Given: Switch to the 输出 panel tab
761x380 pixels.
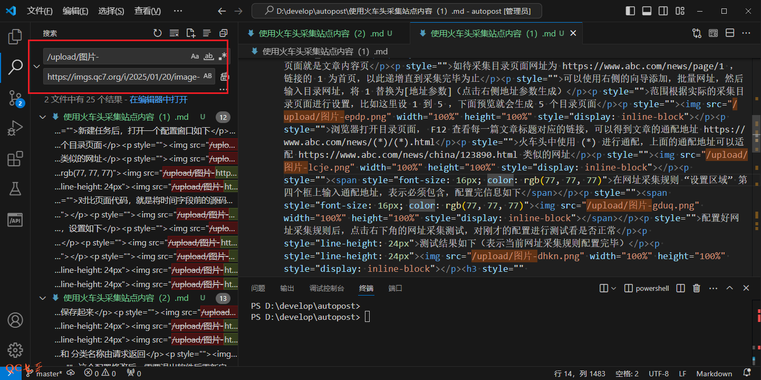Looking at the screenshot, I should [287, 288].
